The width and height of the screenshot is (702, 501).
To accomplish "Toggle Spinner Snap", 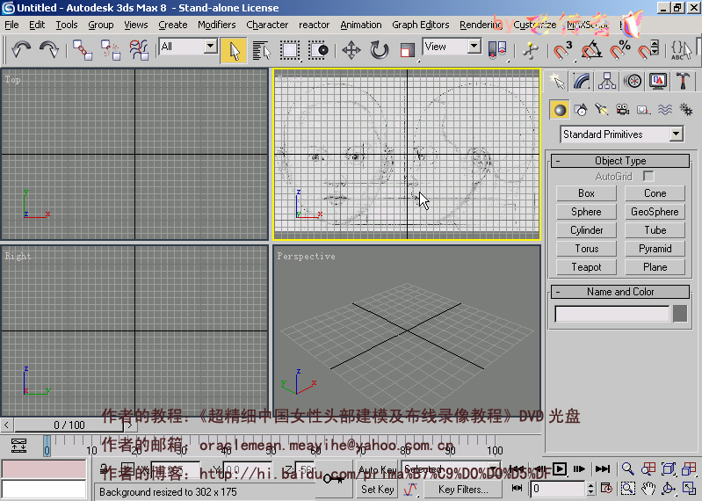I will 648,50.
